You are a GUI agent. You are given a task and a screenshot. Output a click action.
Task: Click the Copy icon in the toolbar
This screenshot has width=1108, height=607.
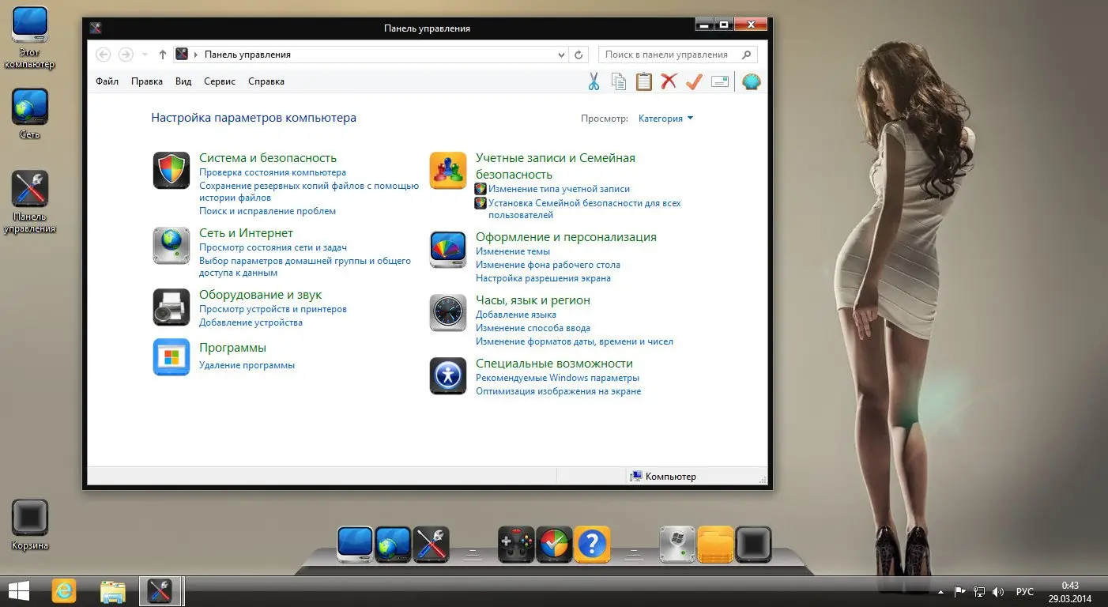618,81
